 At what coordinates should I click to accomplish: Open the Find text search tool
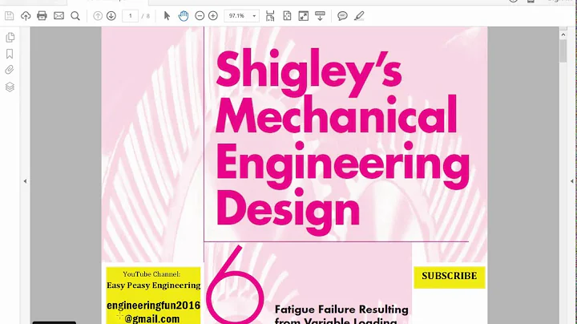[x=75, y=16]
